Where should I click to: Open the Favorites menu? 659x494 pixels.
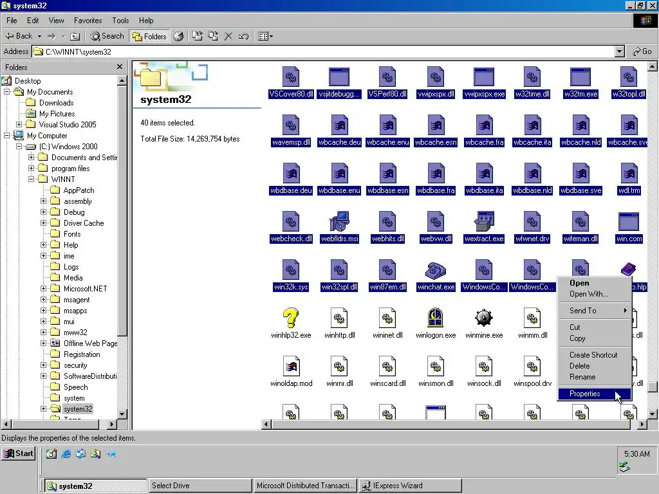pyautogui.click(x=88, y=20)
